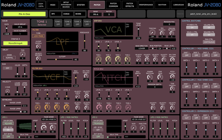Viewport: 222px width, 140px height.
Task: Open the LFO 2 TRIANGLE waveform selector
Action: [x=98, y=123]
